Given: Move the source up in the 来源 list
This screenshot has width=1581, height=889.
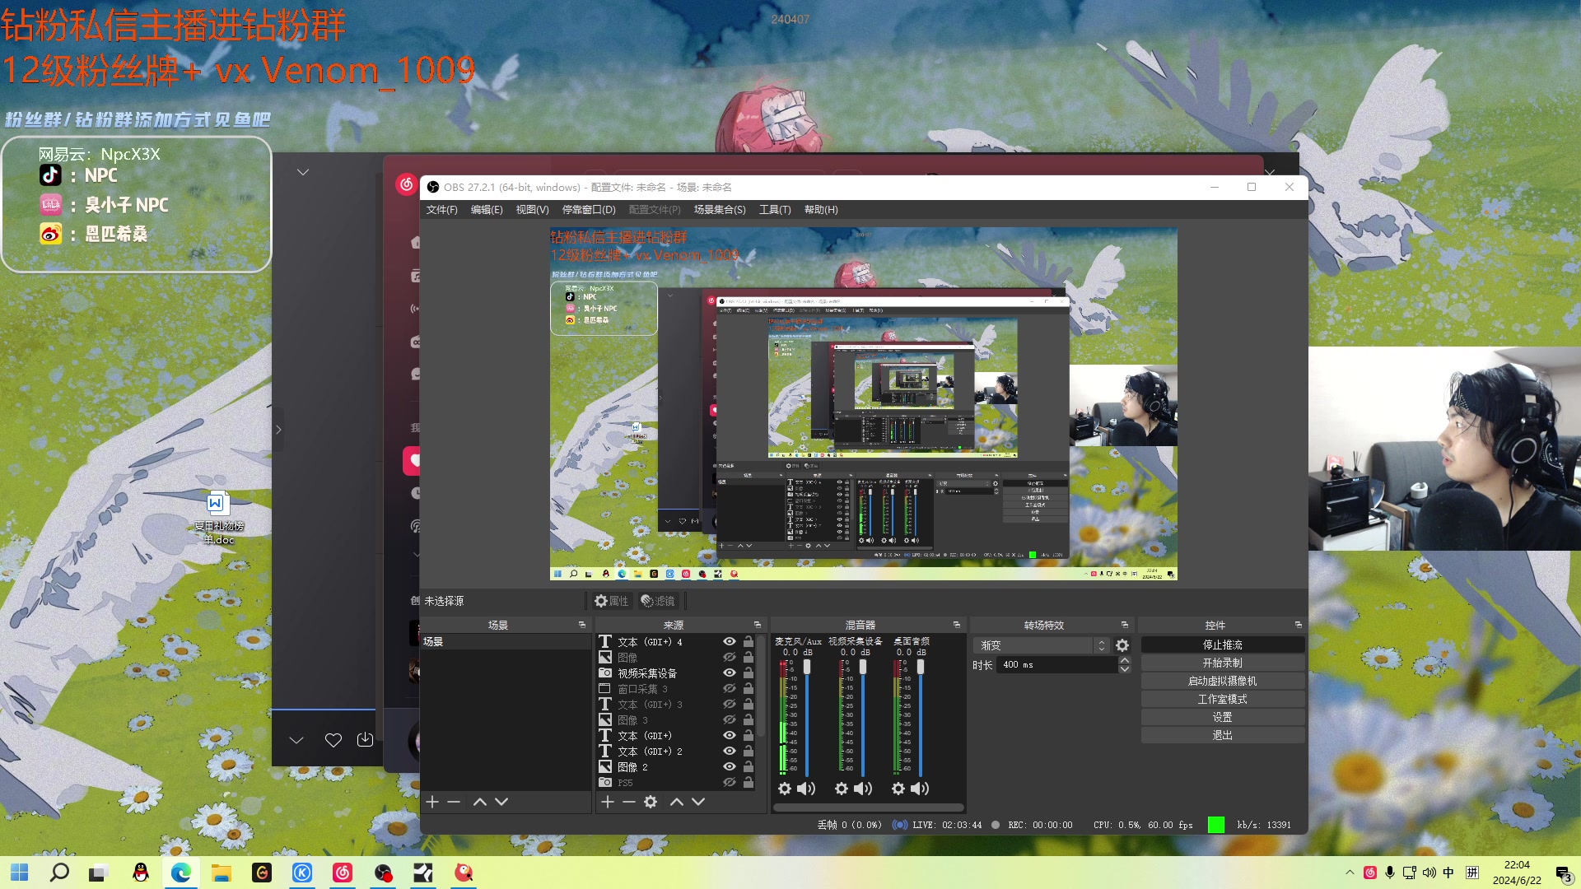Looking at the screenshot, I should (677, 802).
